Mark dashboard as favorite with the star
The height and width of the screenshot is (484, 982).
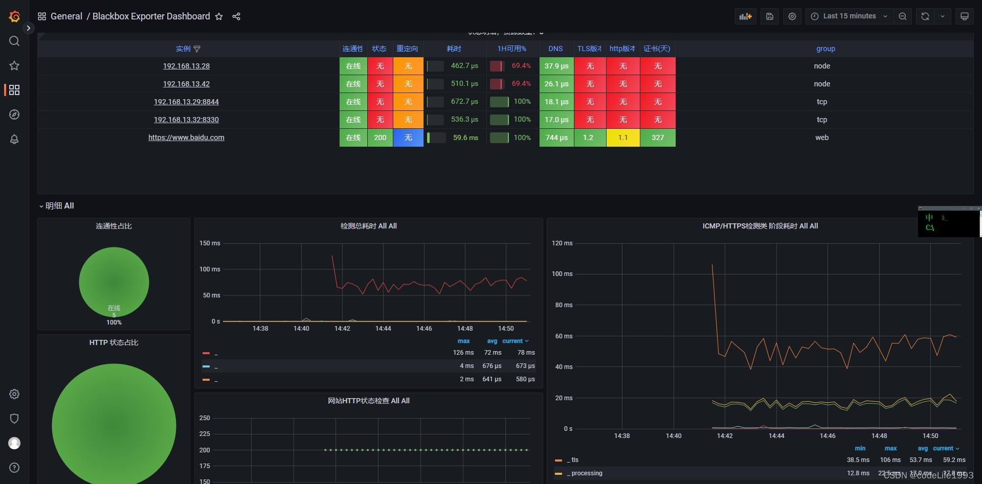(x=219, y=16)
